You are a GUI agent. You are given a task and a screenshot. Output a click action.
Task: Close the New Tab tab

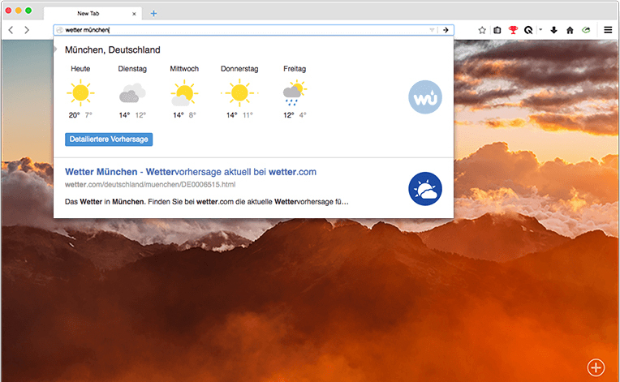[134, 14]
